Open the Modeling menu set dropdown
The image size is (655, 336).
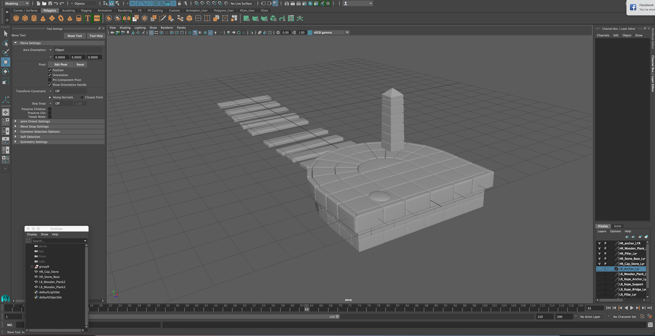16,3
